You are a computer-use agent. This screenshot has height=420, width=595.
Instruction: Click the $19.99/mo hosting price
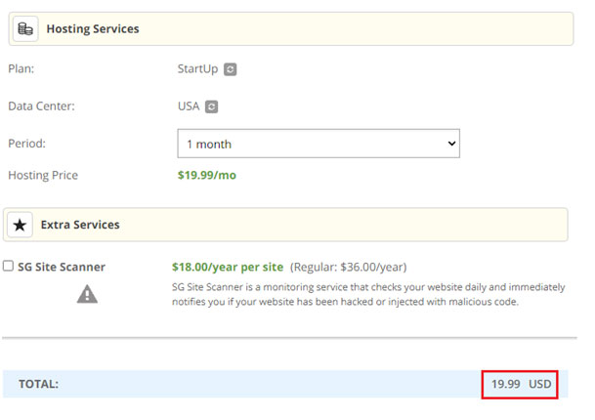pyautogui.click(x=207, y=175)
